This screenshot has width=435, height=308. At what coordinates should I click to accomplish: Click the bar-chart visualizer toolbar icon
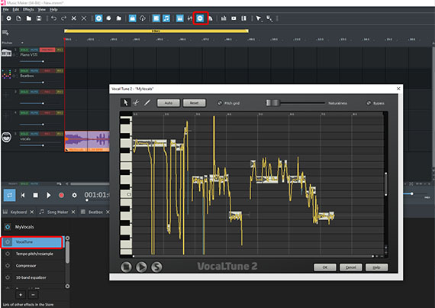[x=224, y=18]
